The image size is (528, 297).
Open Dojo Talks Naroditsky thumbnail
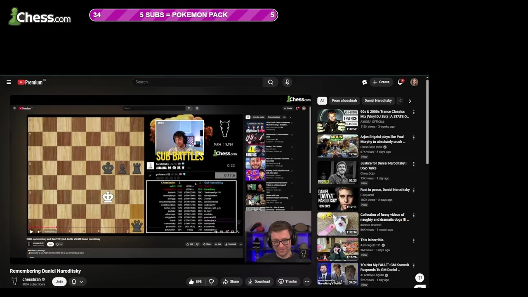point(338,172)
